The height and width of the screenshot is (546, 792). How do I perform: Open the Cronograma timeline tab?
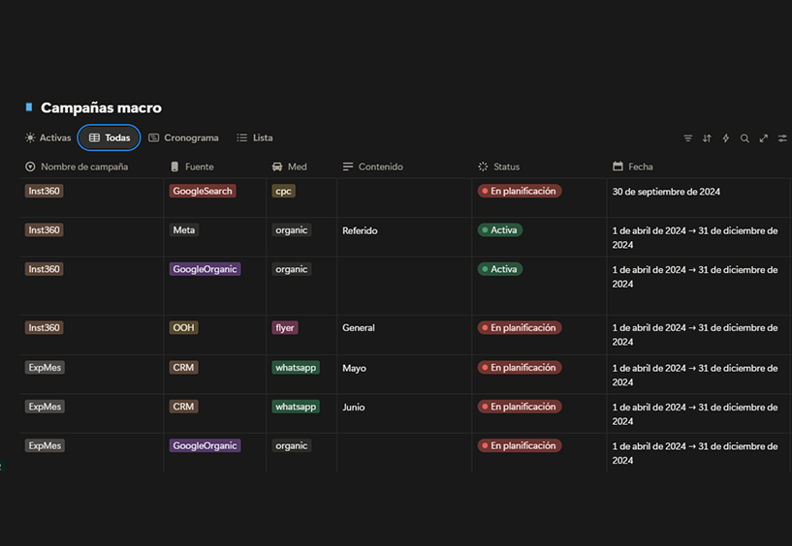[183, 138]
